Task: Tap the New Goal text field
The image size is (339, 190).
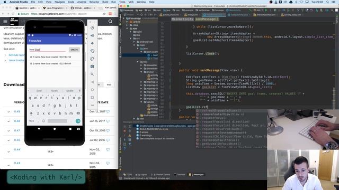Action: pyautogui.click(x=48, y=50)
